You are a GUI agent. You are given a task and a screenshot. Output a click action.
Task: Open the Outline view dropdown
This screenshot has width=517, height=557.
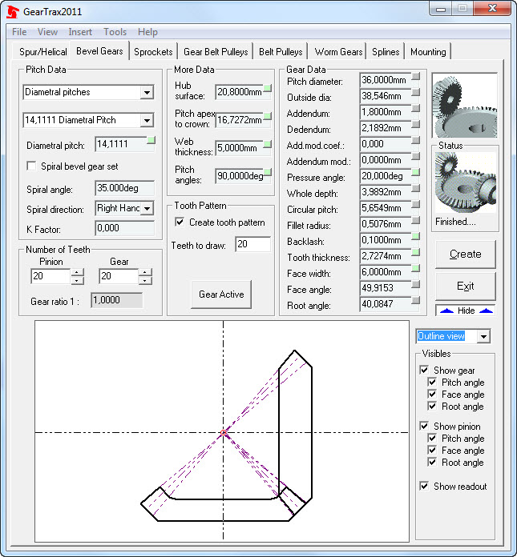[x=483, y=336]
